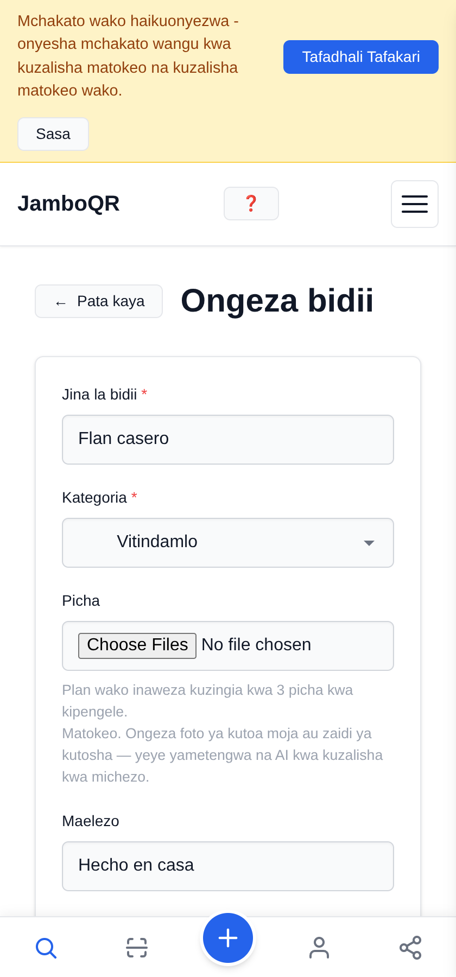
Task: Click the Choose Files button
Action: tap(137, 645)
